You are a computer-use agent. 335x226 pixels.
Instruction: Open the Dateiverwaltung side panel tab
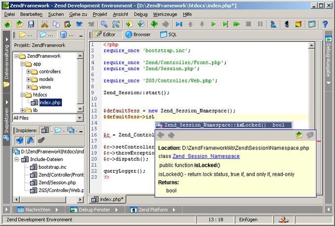tap(6, 62)
